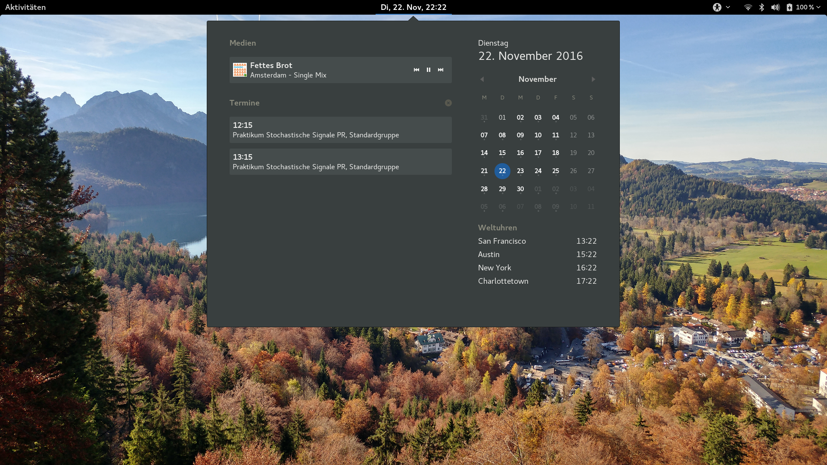Click the Fettes Brot album art thumbnail
This screenshot has width=827, height=465.
(x=240, y=70)
